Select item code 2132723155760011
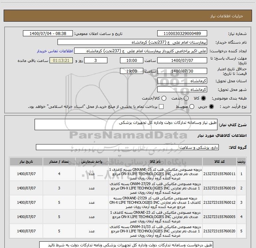256x248 pixels. tap(219, 174)
